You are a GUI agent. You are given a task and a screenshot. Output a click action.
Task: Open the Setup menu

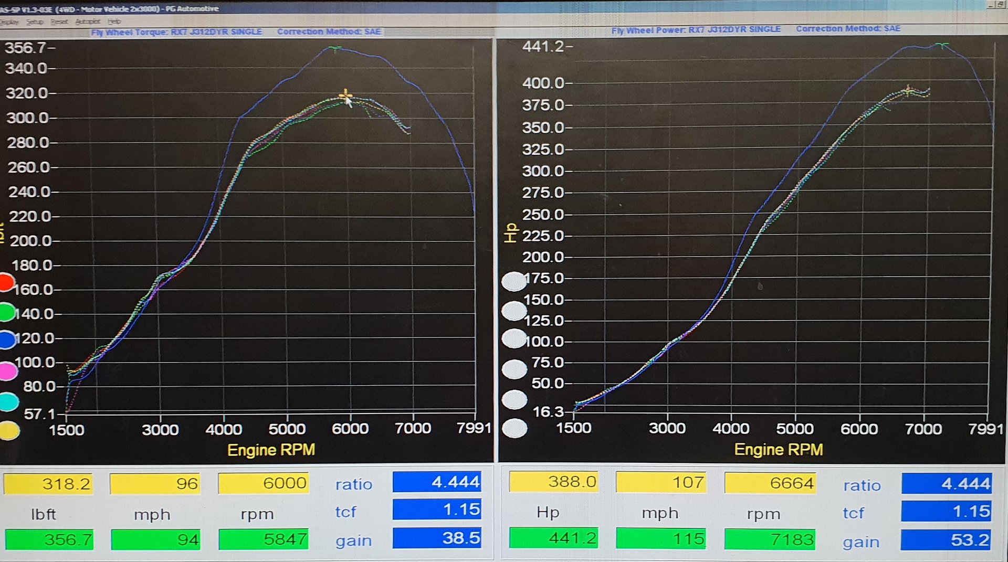35,22
